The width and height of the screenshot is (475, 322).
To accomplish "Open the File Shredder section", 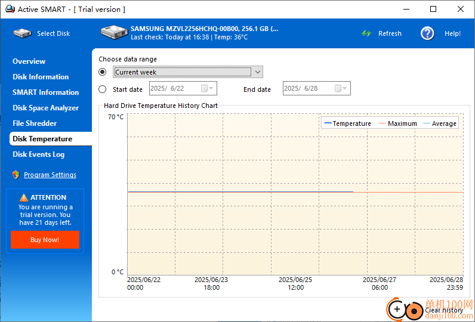I will pyautogui.click(x=35, y=123).
